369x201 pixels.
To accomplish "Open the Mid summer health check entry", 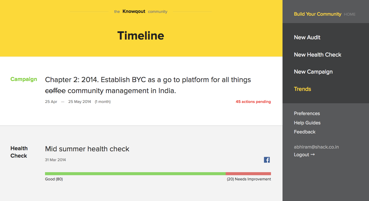I will (87, 149).
